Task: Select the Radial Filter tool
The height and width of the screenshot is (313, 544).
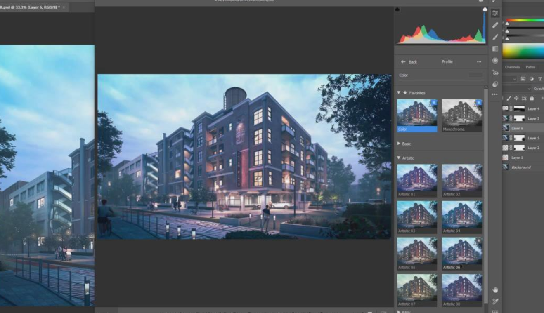Action: (495, 61)
